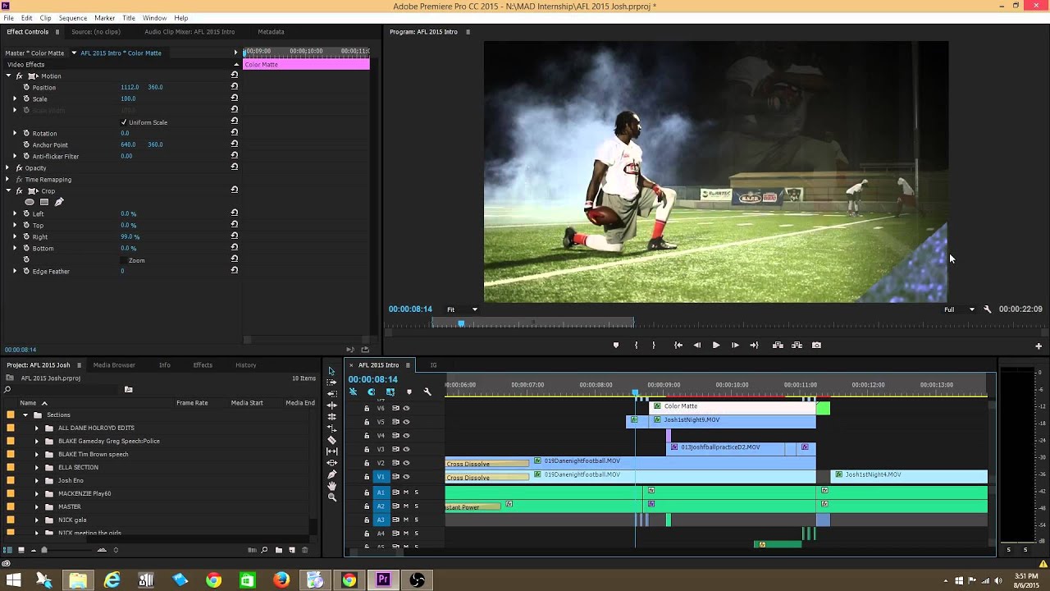
Task: Toggle V5 track lock
Action: 367,422
